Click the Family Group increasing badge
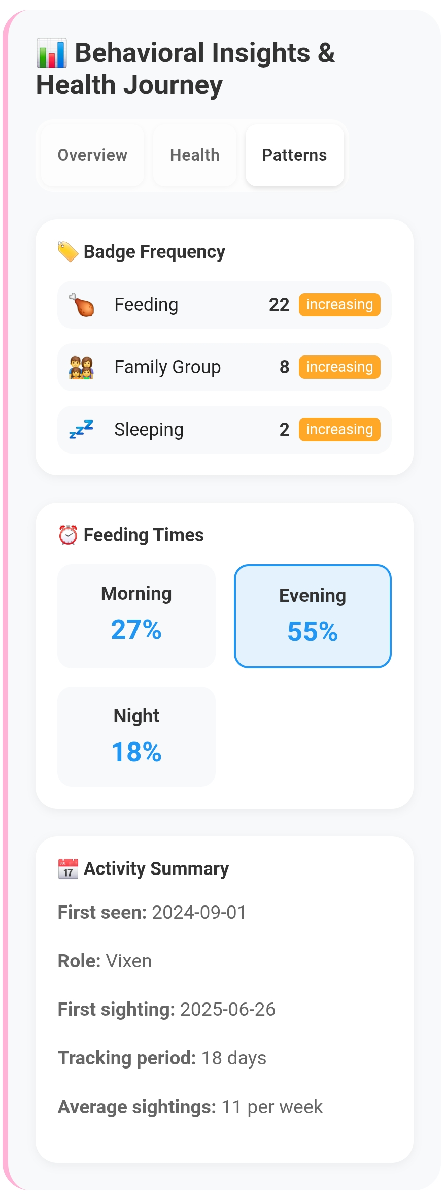Viewport: 445px width, 1197px height. [339, 367]
